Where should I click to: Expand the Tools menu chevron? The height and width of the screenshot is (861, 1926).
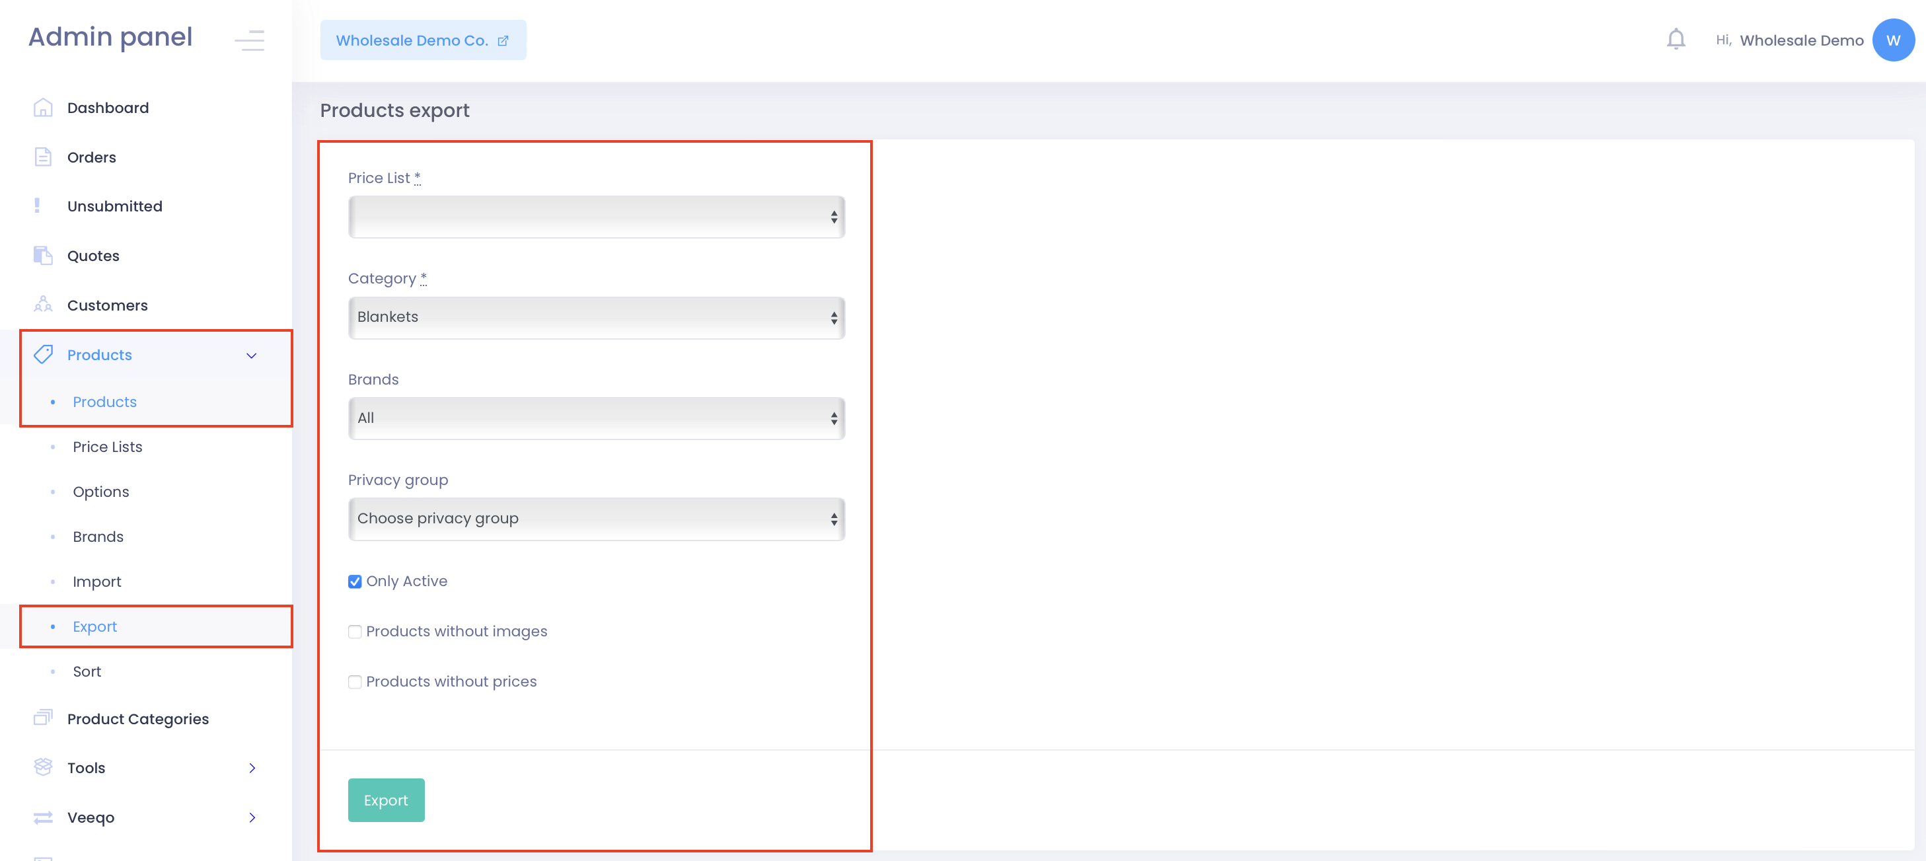(x=252, y=767)
